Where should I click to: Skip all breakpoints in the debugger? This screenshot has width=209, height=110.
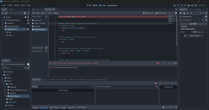[x=156, y=83]
